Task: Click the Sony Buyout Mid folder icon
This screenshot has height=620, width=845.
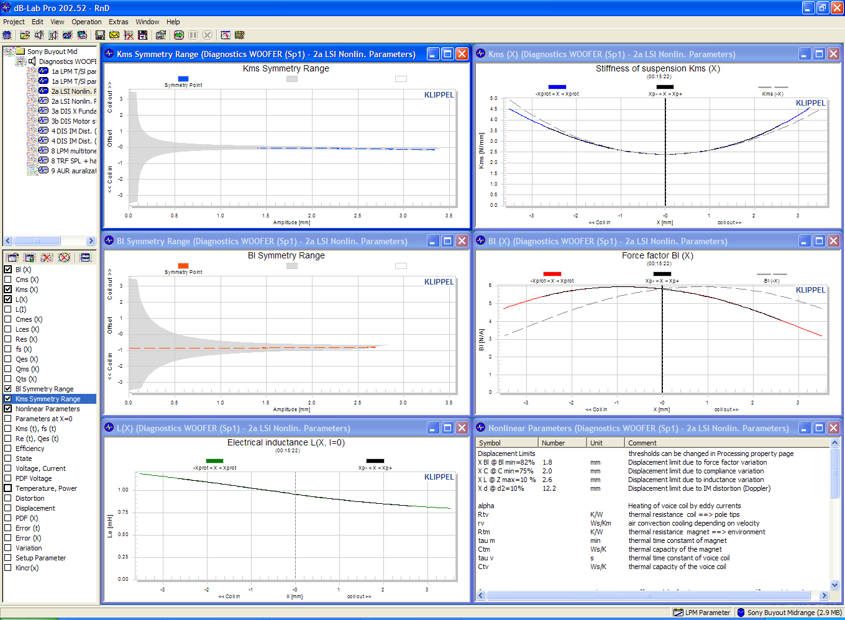Action: point(21,51)
